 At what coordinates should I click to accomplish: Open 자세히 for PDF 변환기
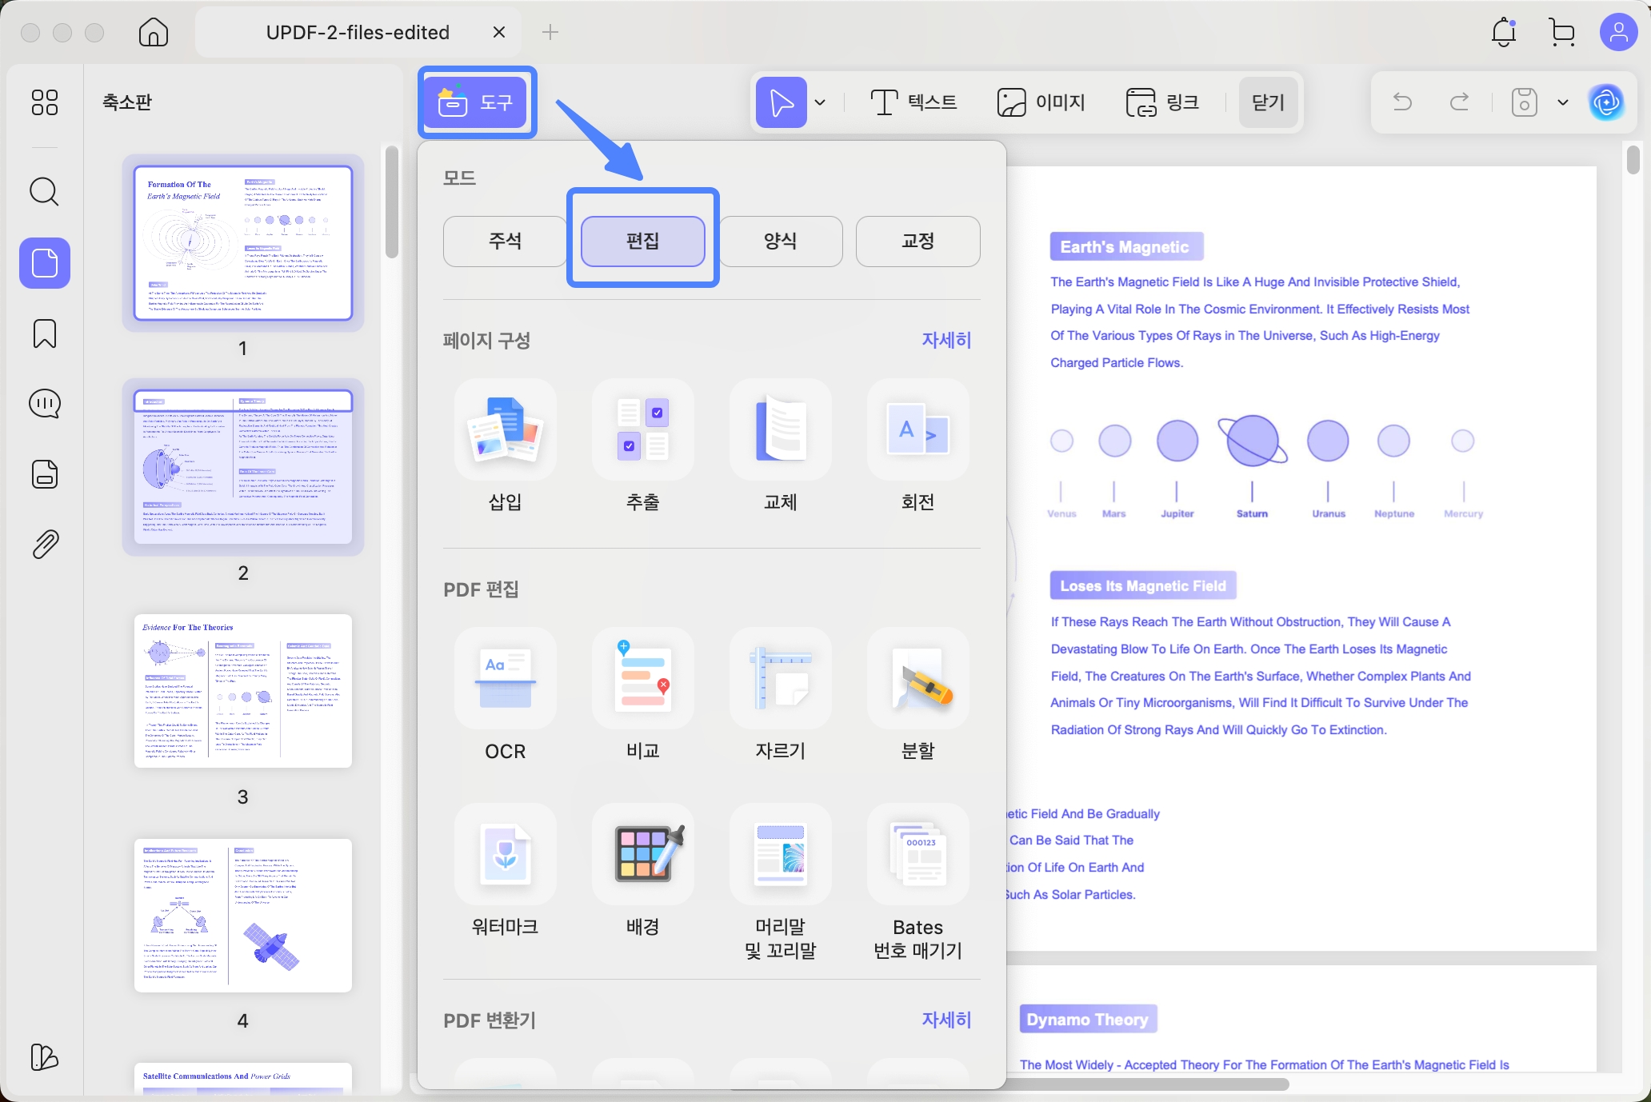(946, 1020)
